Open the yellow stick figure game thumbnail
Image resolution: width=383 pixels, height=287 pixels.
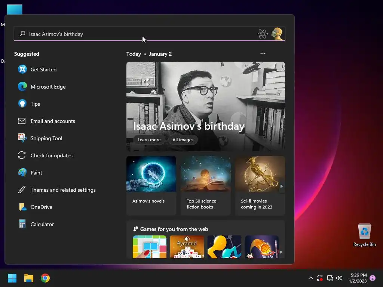tap(224, 247)
